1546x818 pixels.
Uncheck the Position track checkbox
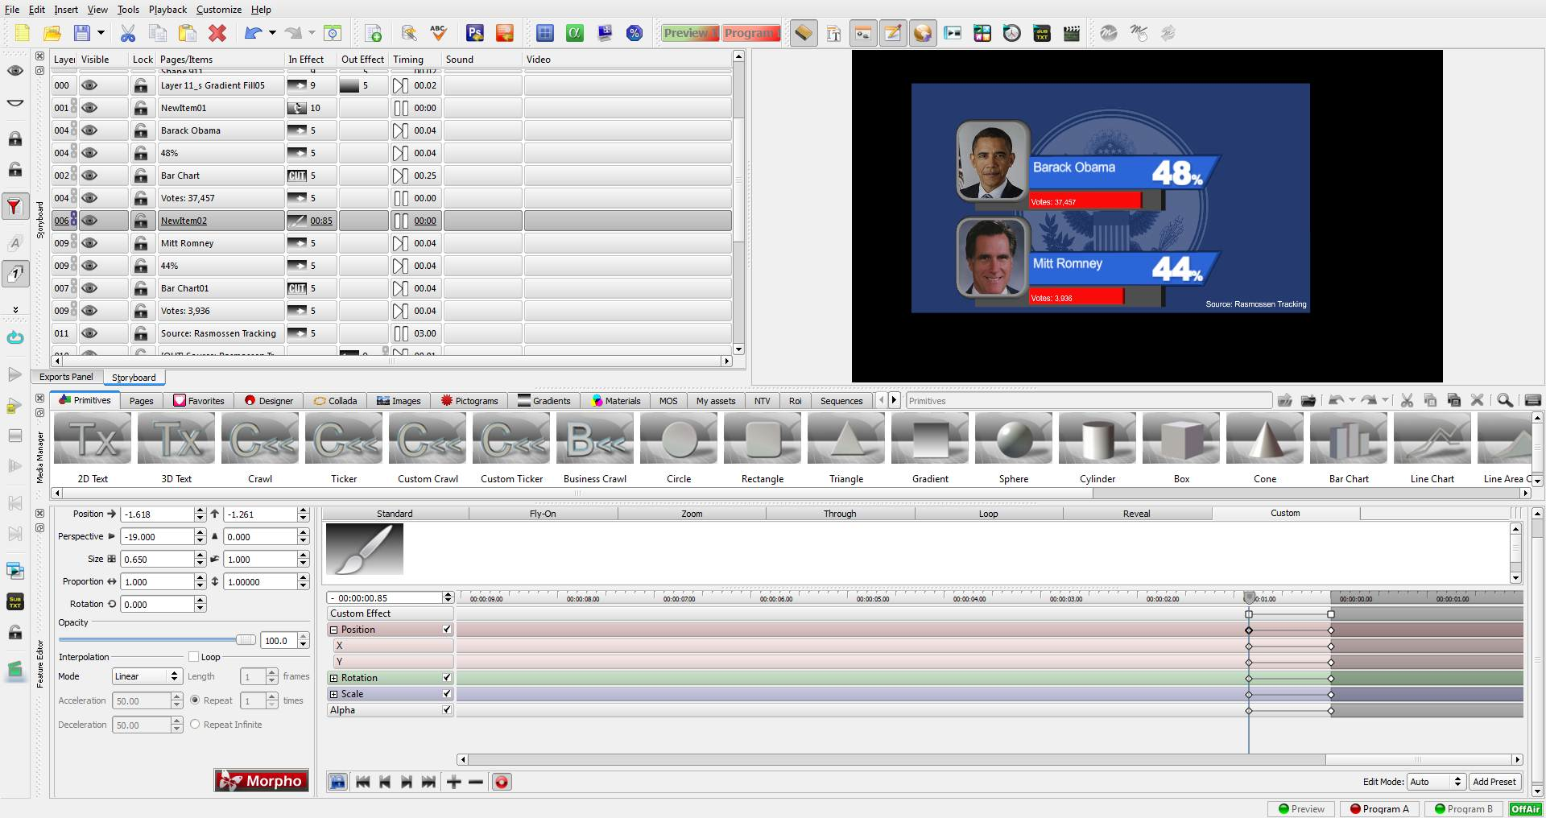[447, 630]
